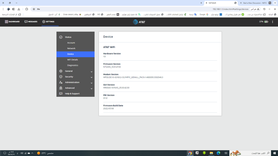278x156 pixels.
Task: Open the Dashboard page
Action: 12,22
